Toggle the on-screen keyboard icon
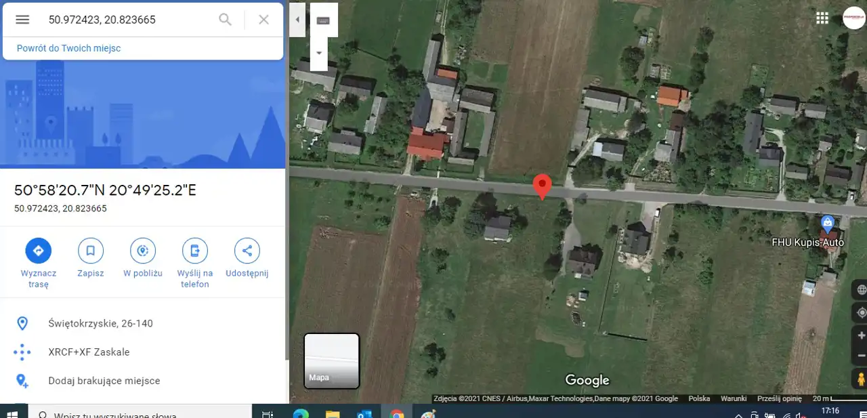This screenshot has width=867, height=418. coord(323,20)
